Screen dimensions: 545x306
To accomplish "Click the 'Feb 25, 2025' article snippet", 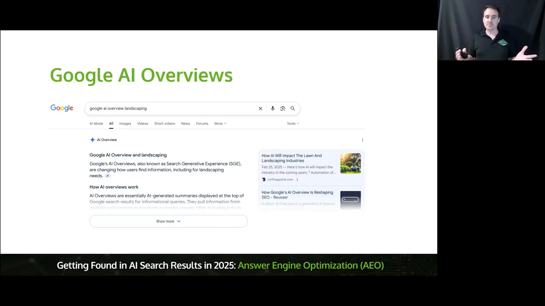I will click(299, 170).
